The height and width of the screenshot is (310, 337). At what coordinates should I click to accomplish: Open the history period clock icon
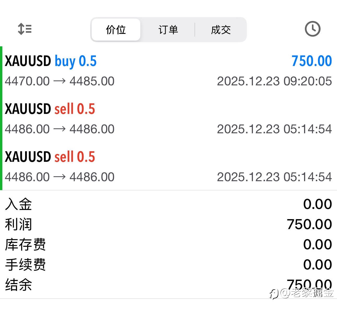point(312,29)
